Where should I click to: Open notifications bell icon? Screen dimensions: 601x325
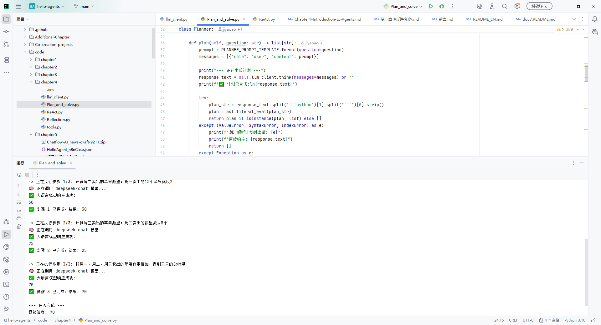pyautogui.click(x=594, y=19)
